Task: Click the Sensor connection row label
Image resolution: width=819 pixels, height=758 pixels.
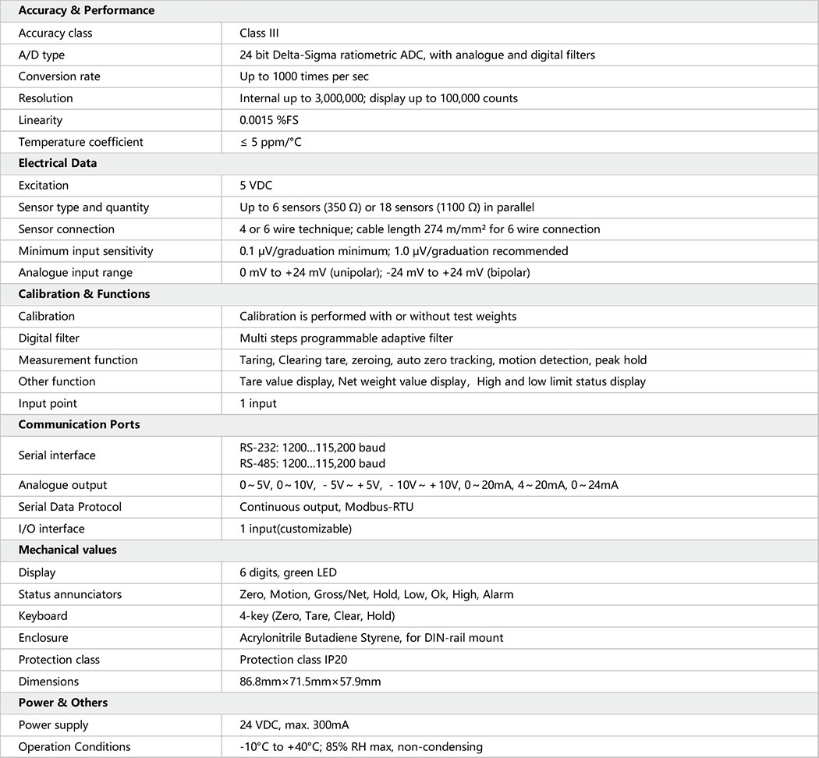Action: coord(66,229)
